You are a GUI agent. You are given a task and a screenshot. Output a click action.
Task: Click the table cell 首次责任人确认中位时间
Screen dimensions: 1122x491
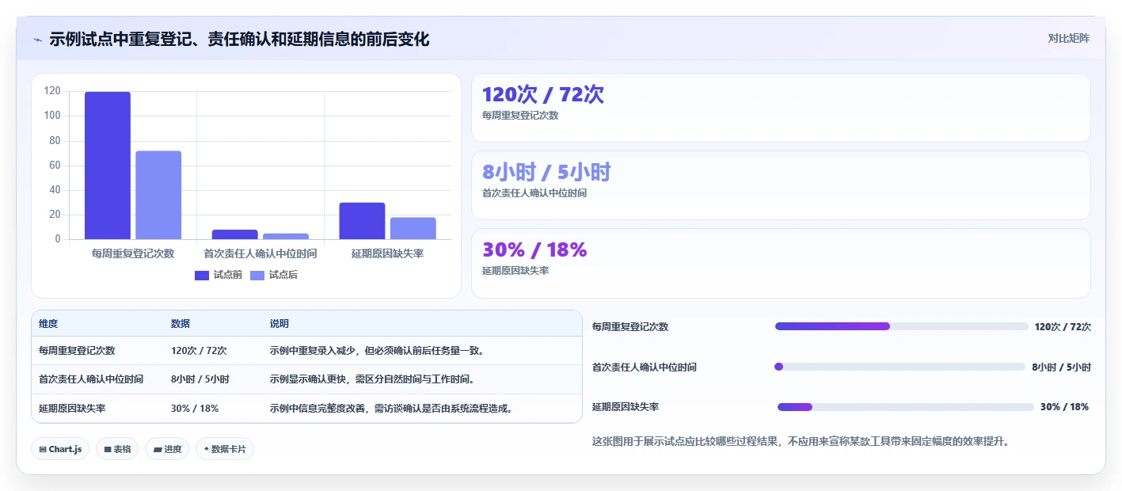click(91, 379)
